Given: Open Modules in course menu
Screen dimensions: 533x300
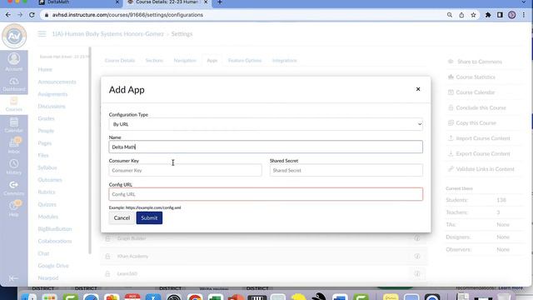Looking at the screenshot, I should (48, 217).
